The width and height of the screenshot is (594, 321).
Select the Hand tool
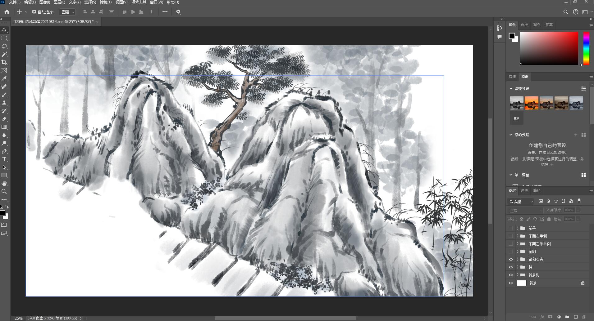pyautogui.click(x=4, y=183)
